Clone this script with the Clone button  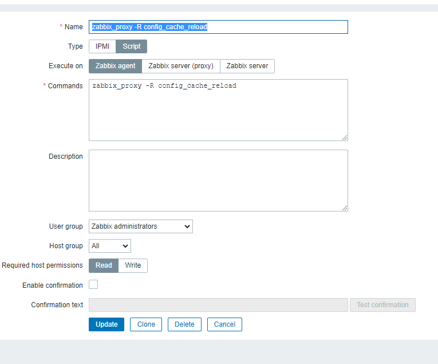pos(146,324)
